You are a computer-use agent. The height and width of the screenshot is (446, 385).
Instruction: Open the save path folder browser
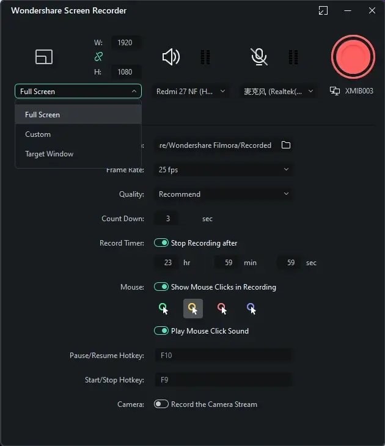tap(285, 145)
